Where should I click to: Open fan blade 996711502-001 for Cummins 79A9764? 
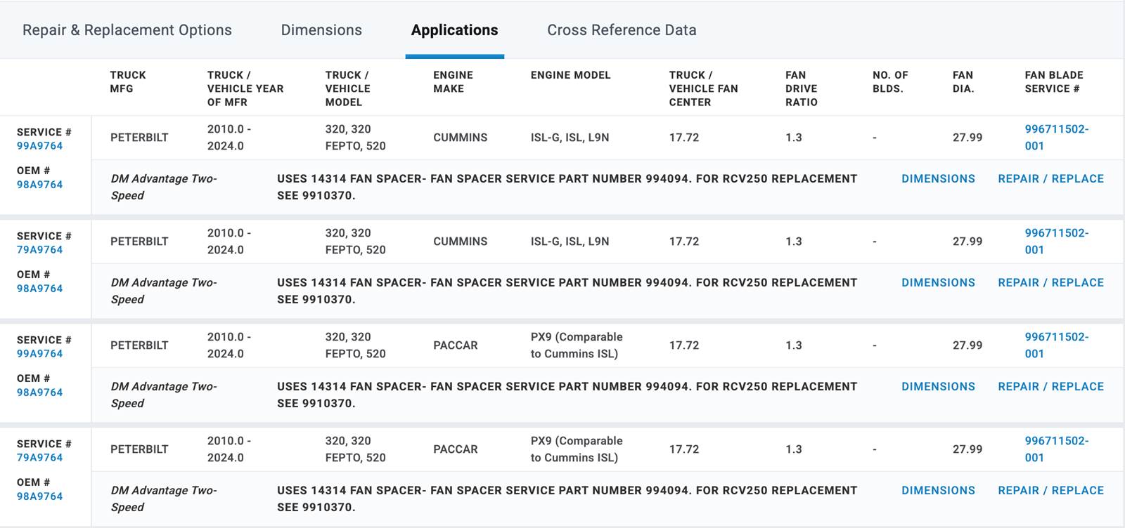coord(1056,242)
